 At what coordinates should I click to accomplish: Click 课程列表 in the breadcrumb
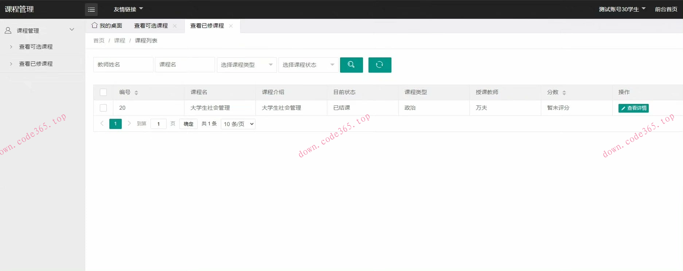(x=146, y=40)
